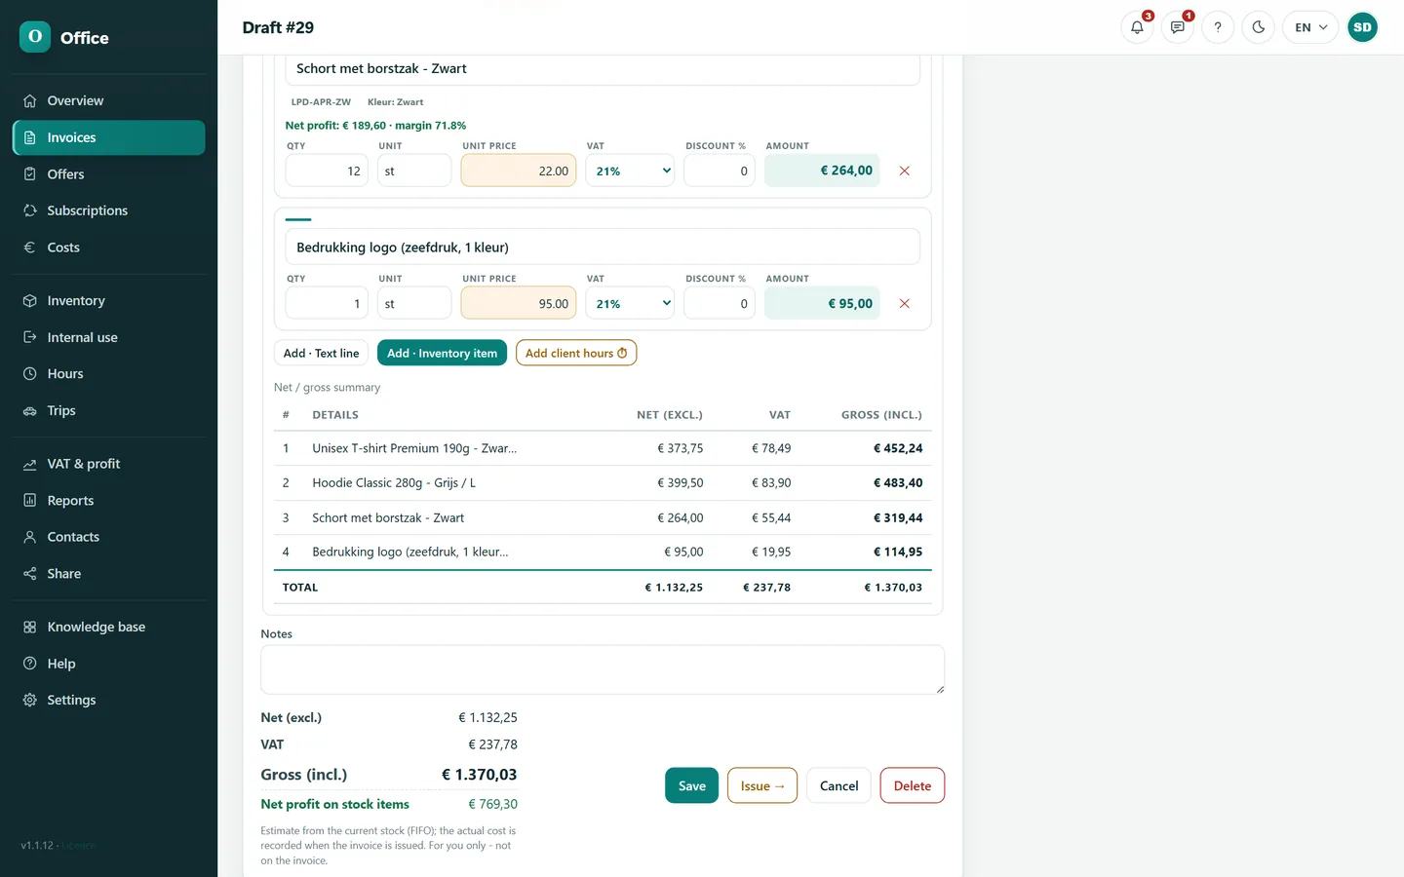The image size is (1404, 877).
Task: Open the messages chat icon
Action: (x=1178, y=27)
